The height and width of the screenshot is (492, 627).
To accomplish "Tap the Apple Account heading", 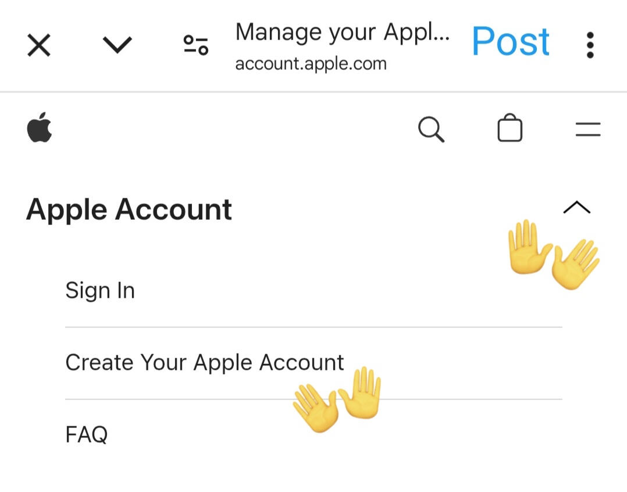I will [x=129, y=209].
